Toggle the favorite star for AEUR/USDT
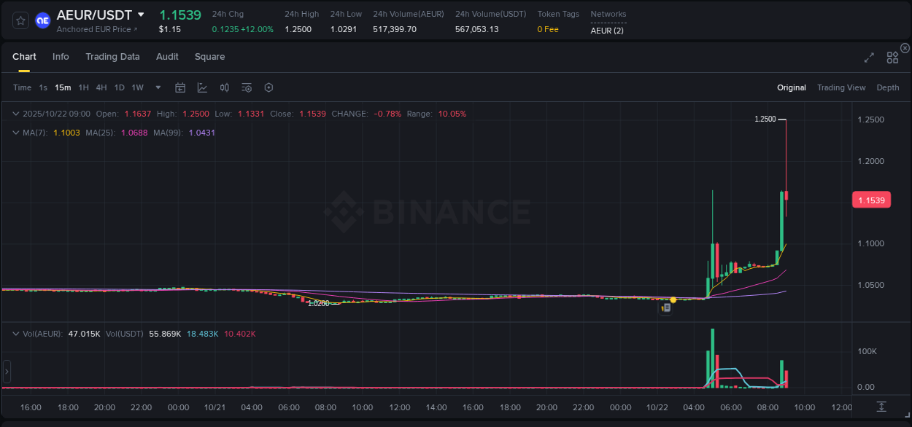The image size is (912, 427). [20, 20]
